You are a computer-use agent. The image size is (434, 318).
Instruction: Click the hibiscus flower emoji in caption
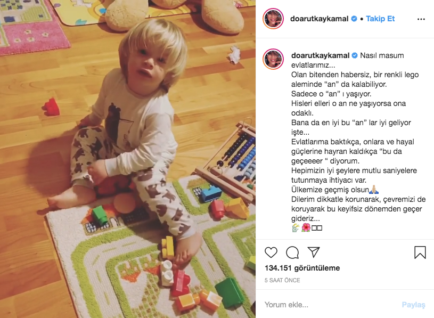[306, 228]
